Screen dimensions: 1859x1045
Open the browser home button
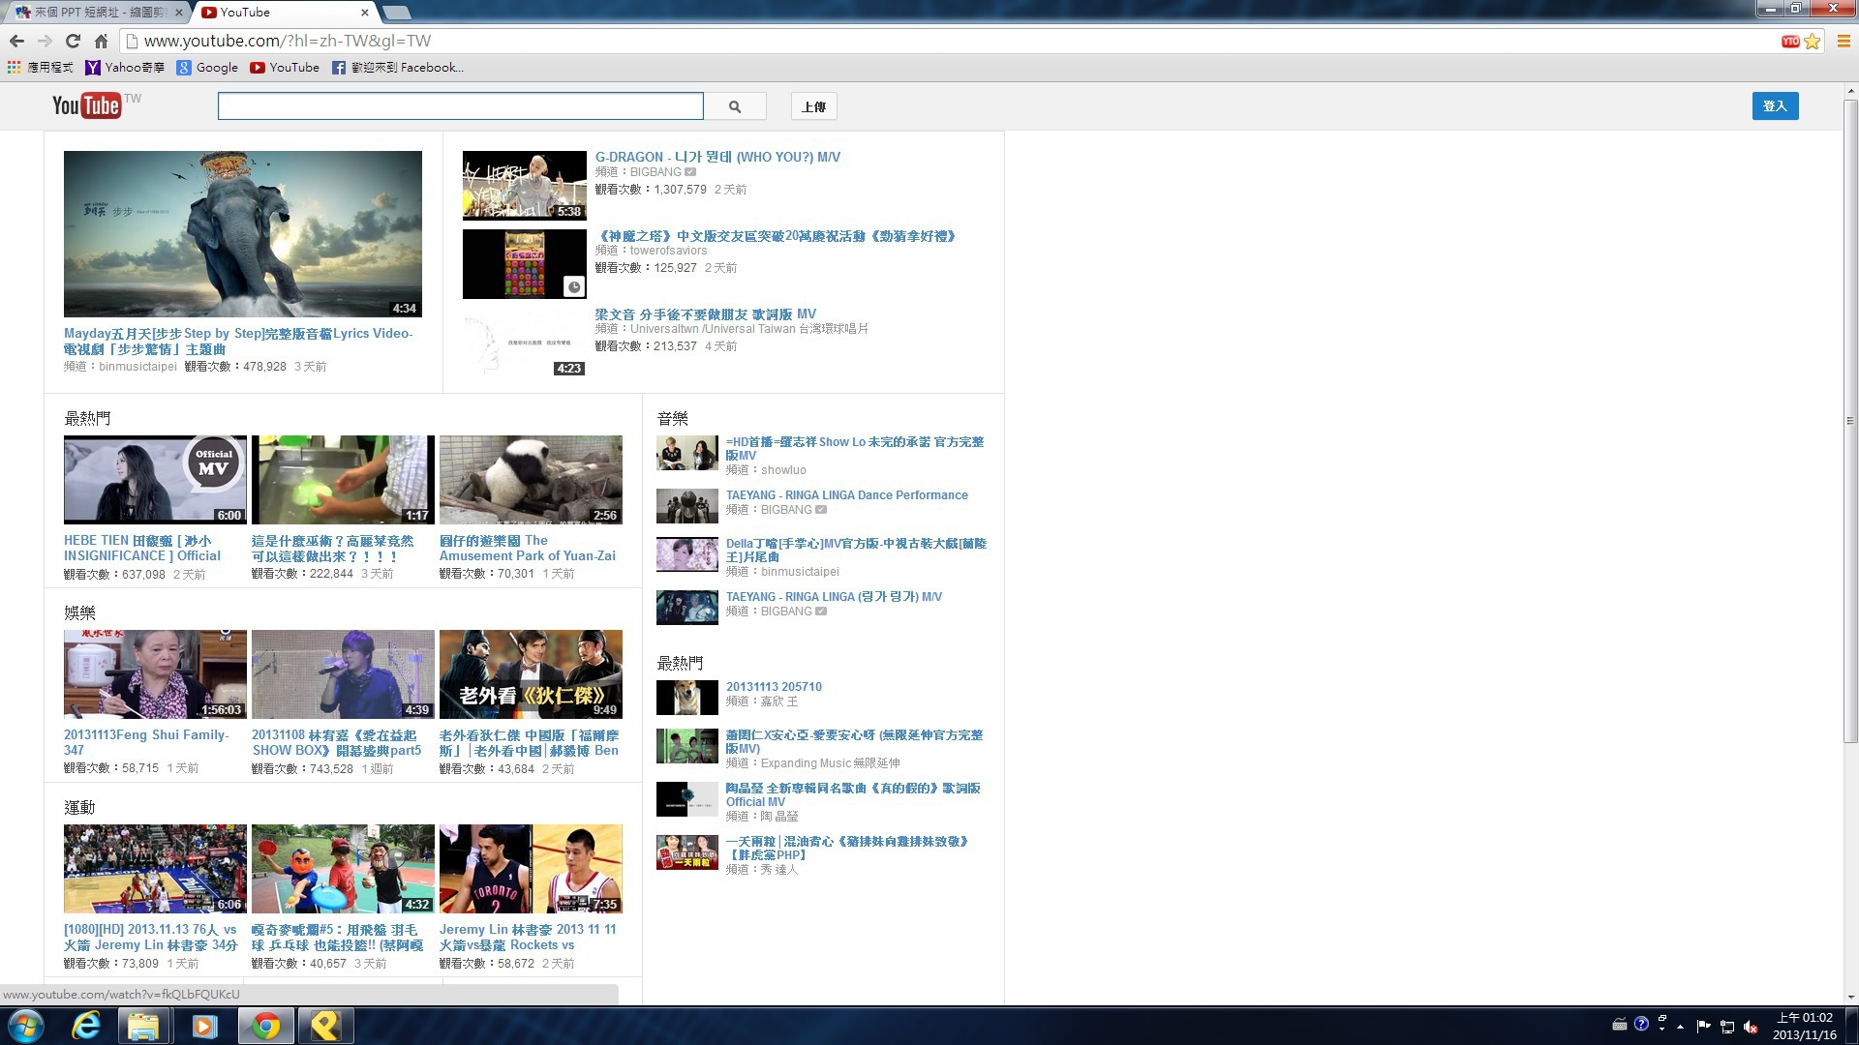coord(101,41)
